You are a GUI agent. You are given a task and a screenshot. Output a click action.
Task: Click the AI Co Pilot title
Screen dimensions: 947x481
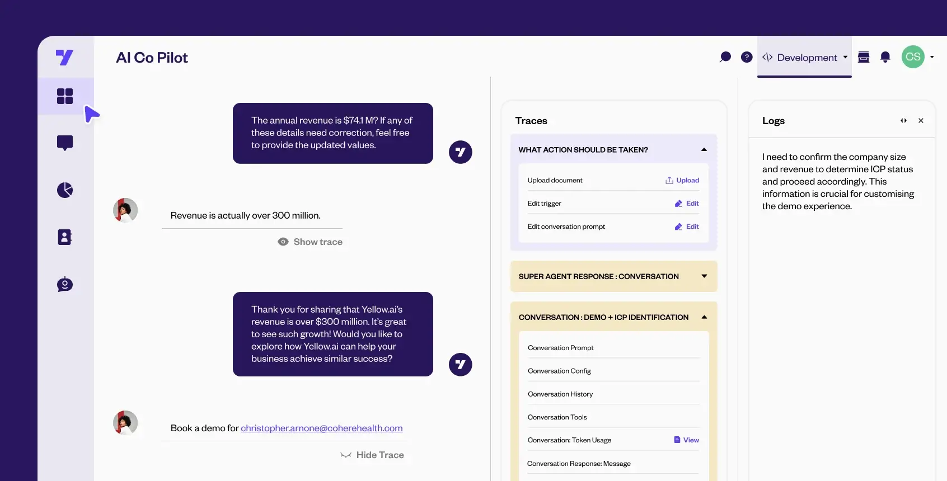click(152, 58)
